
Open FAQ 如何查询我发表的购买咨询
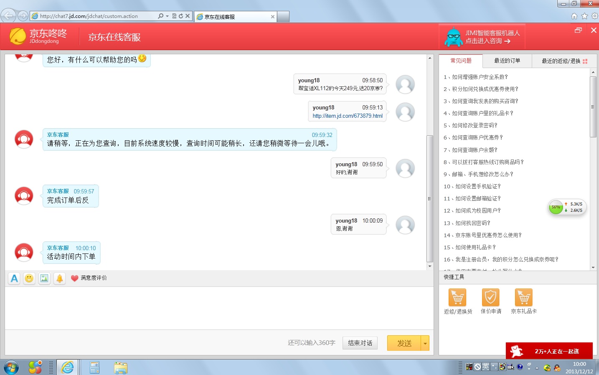[x=481, y=101]
